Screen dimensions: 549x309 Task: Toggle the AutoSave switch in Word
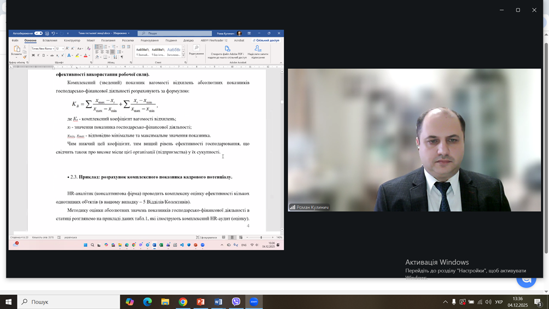click(38, 33)
